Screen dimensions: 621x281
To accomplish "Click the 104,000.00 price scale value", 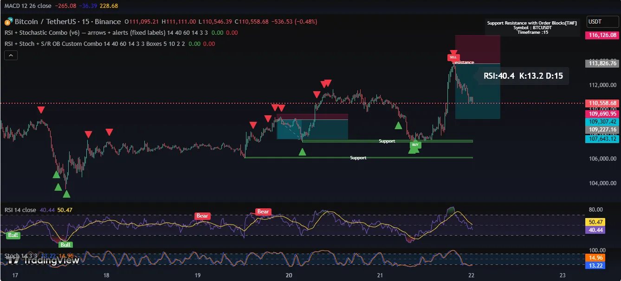I will point(602,184).
